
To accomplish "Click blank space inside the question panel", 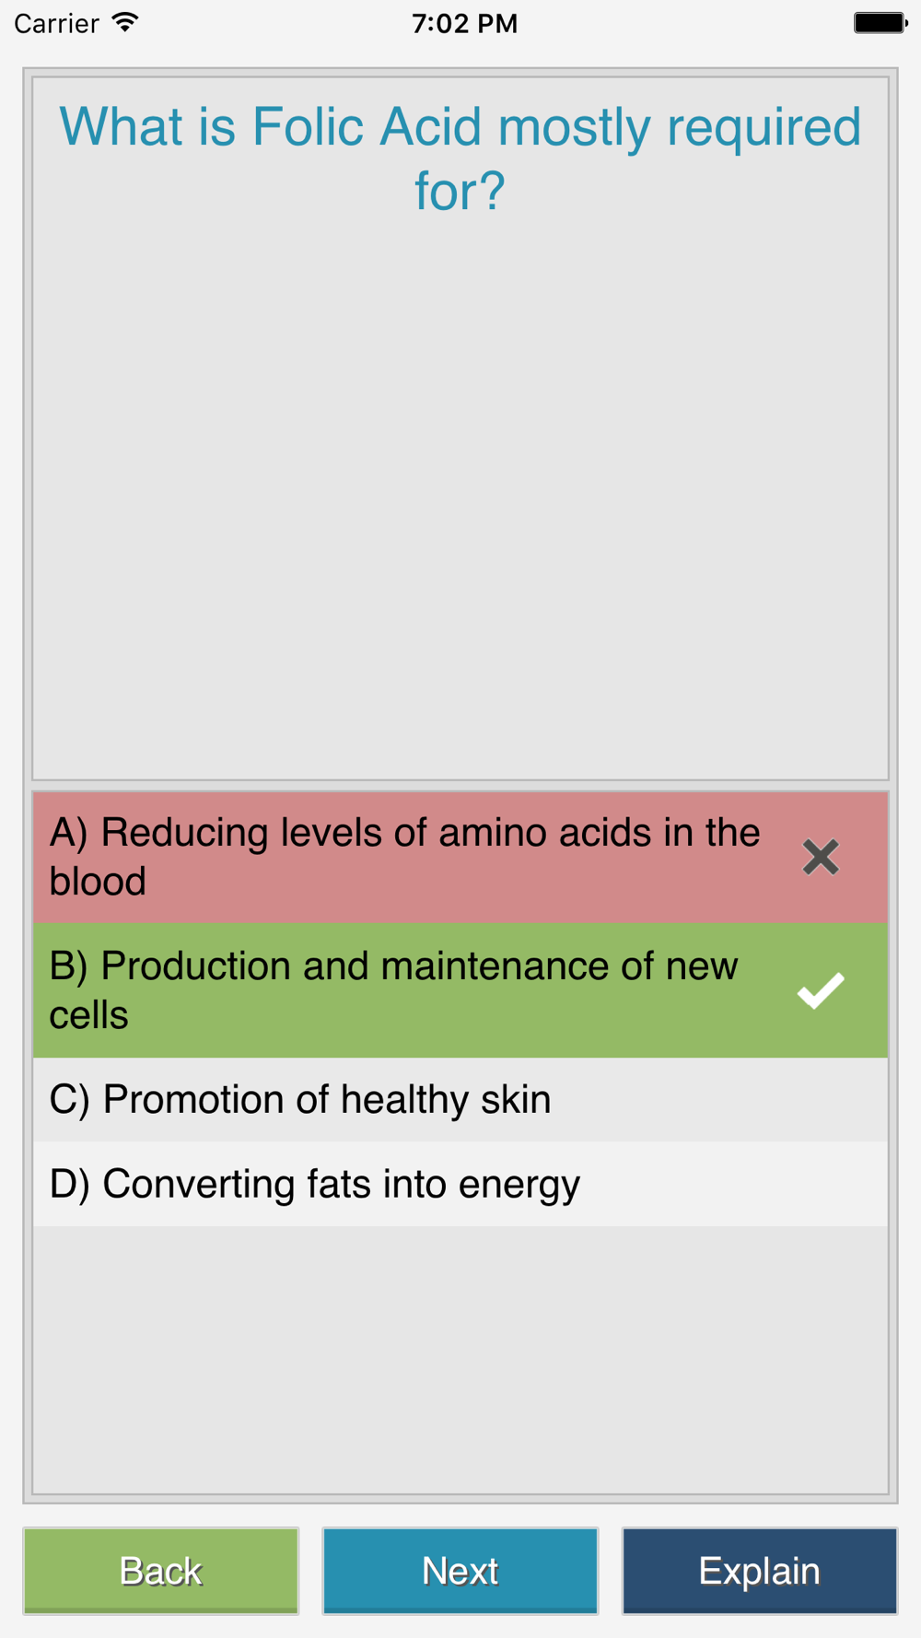I will pyautogui.click(x=460, y=497).
